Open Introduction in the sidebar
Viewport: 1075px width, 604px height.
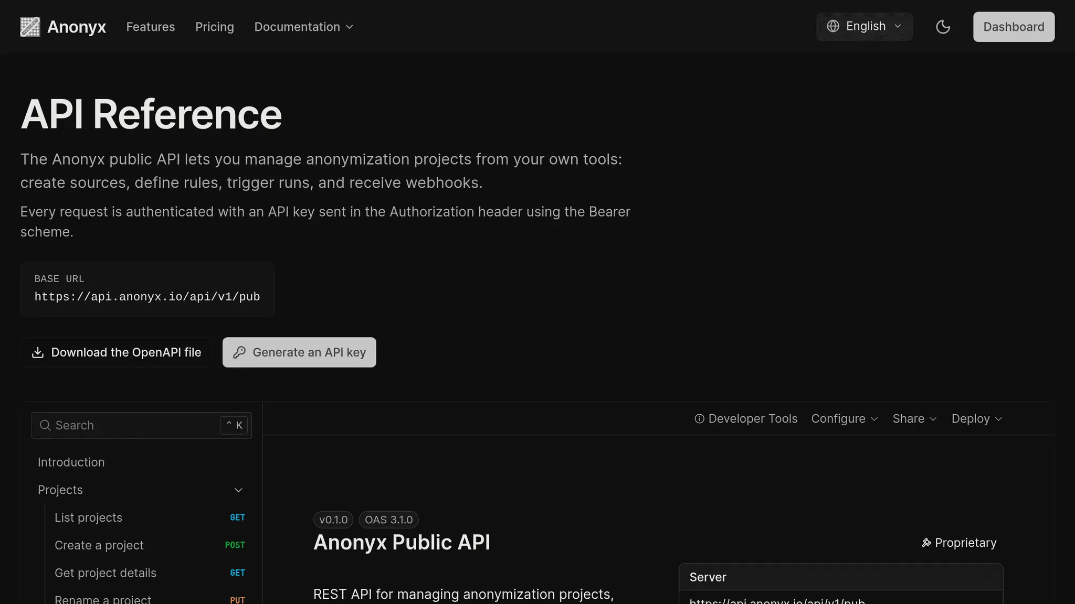71,462
